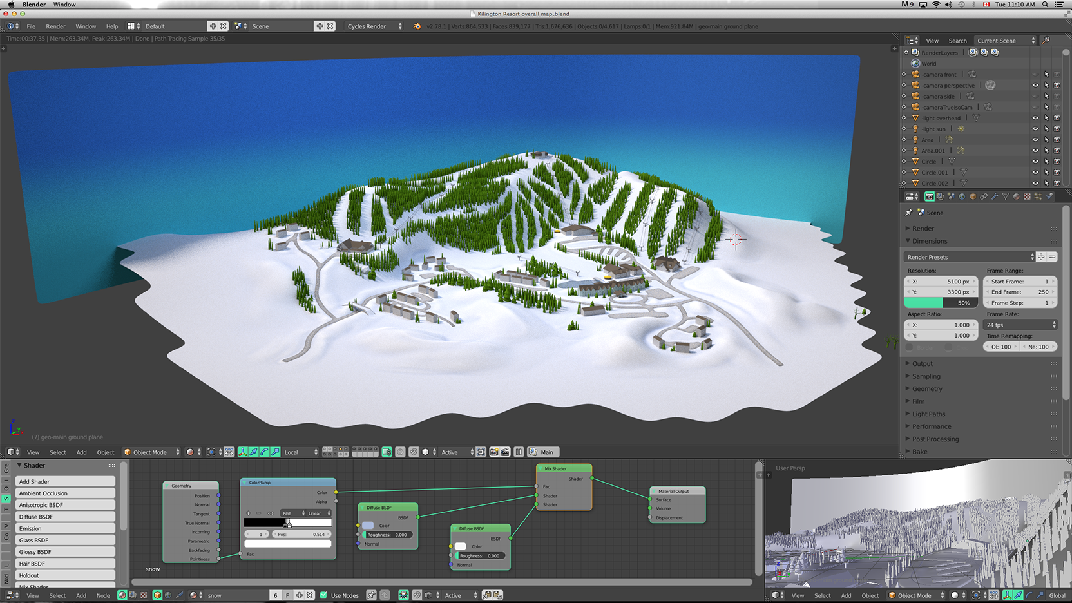
Task: Open the Particles properties tab
Action: pyautogui.click(x=1038, y=196)
